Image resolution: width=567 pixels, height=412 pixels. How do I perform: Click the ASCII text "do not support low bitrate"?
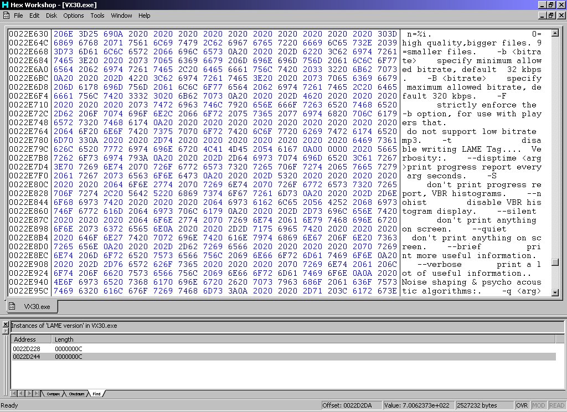click(472, 131)
